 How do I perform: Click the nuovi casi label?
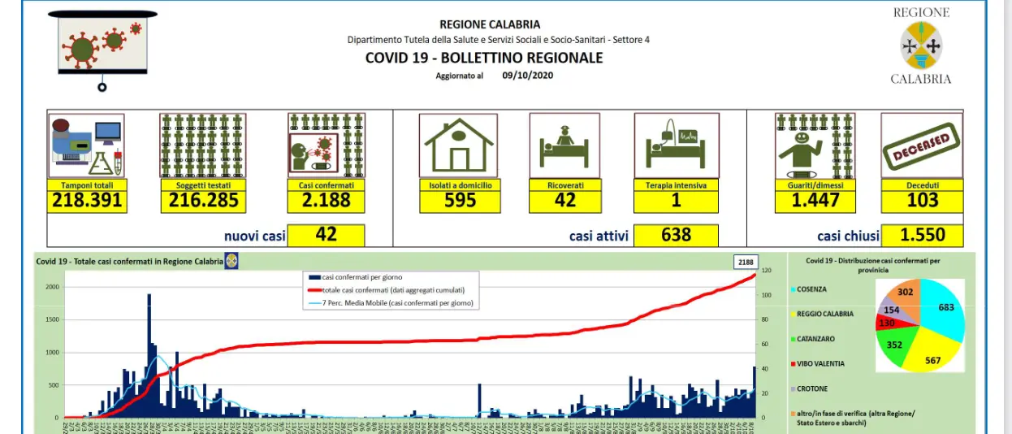coord(255,236)
